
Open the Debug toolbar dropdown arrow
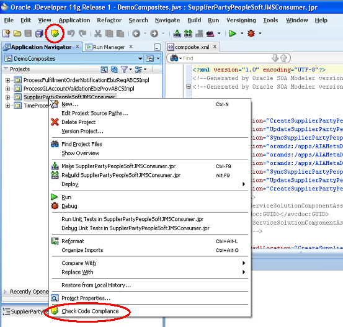click(x=260, y=34)
